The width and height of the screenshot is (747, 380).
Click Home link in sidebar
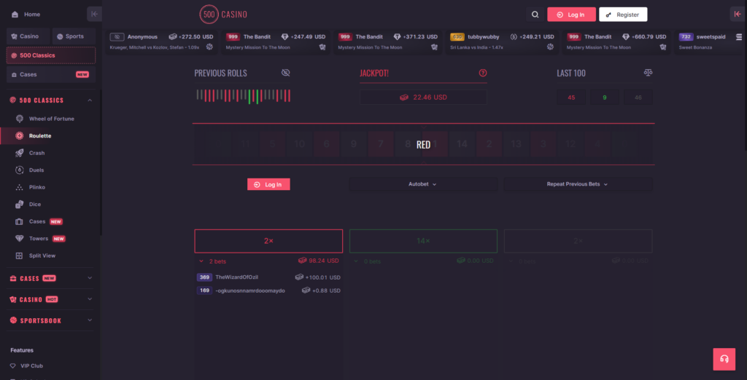tap(32, 15)
